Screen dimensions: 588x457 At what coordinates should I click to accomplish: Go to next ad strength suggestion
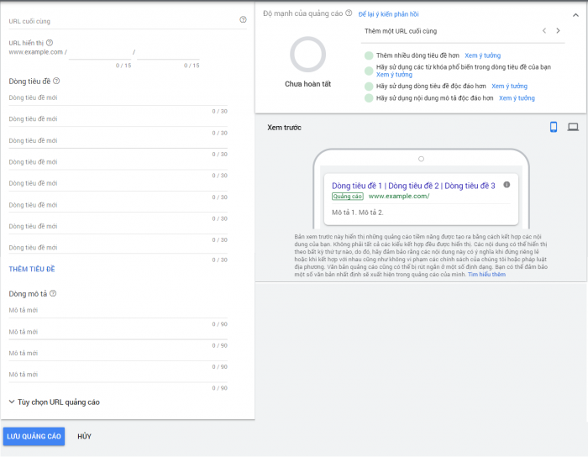pyautogui.click(x=558, y=31)
